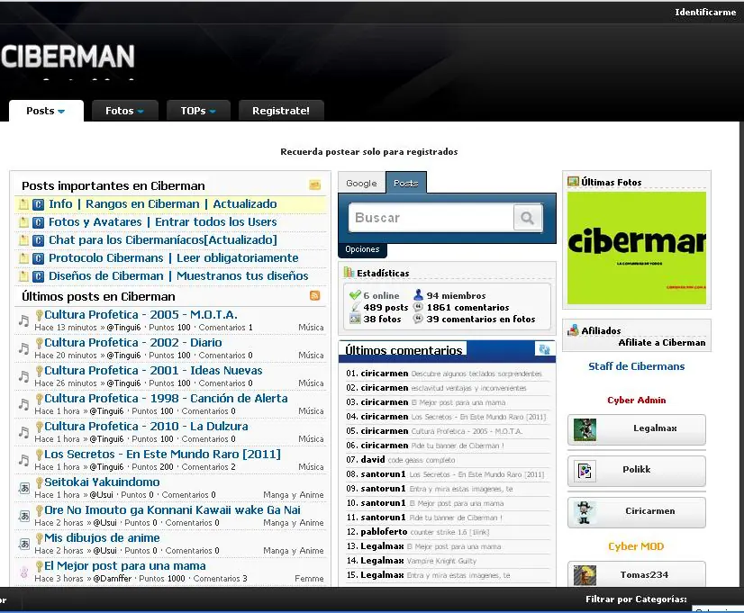Click the blue C icon beside Protocolo Cibermans
This screenshot has height=613, width=744.
pyautogui.click(x=39, y=259)
